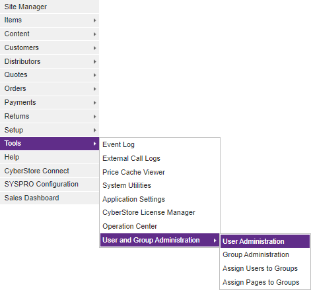
Task: Open the Quotes menu item
Action: [50, 75]
